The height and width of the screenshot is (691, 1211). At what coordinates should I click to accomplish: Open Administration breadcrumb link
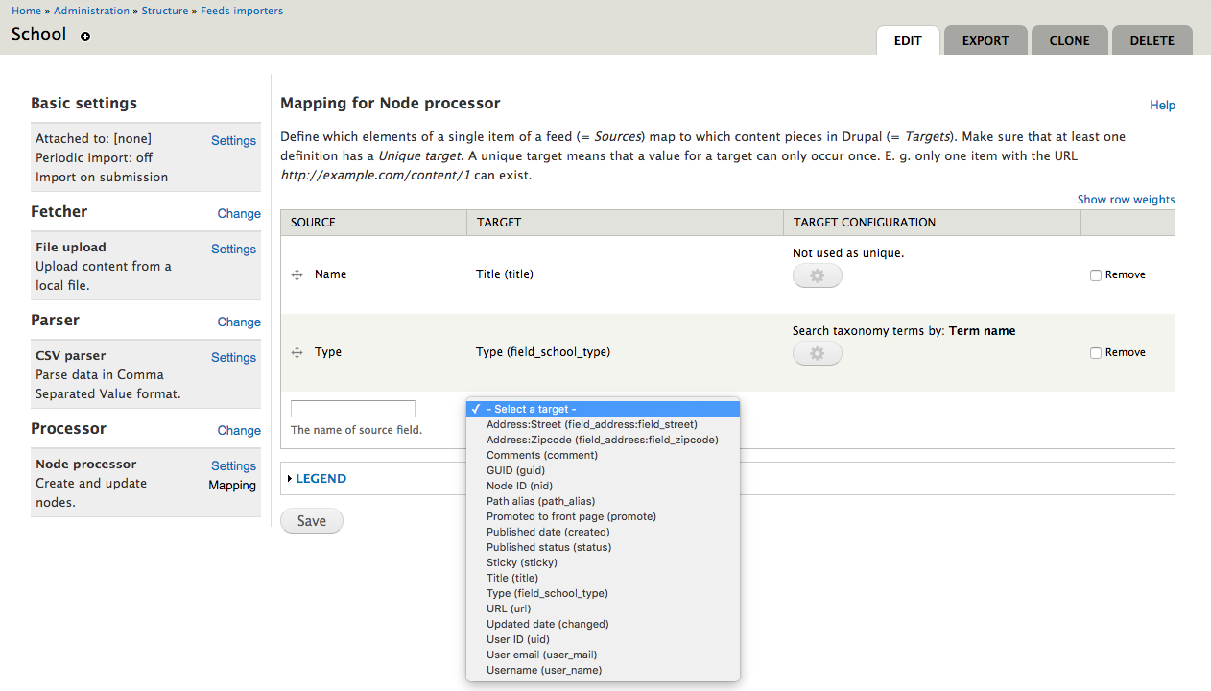91,11
